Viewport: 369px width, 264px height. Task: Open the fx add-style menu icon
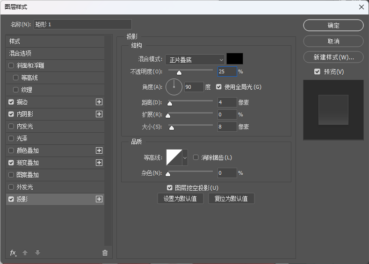[x=13, y=253]
